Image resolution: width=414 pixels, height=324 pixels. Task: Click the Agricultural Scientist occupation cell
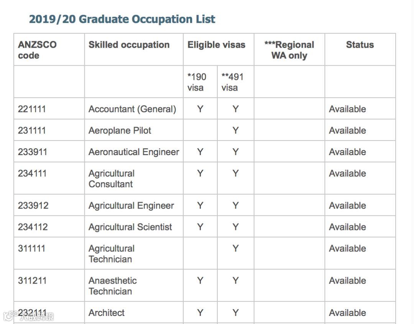[x=130, y=227]
